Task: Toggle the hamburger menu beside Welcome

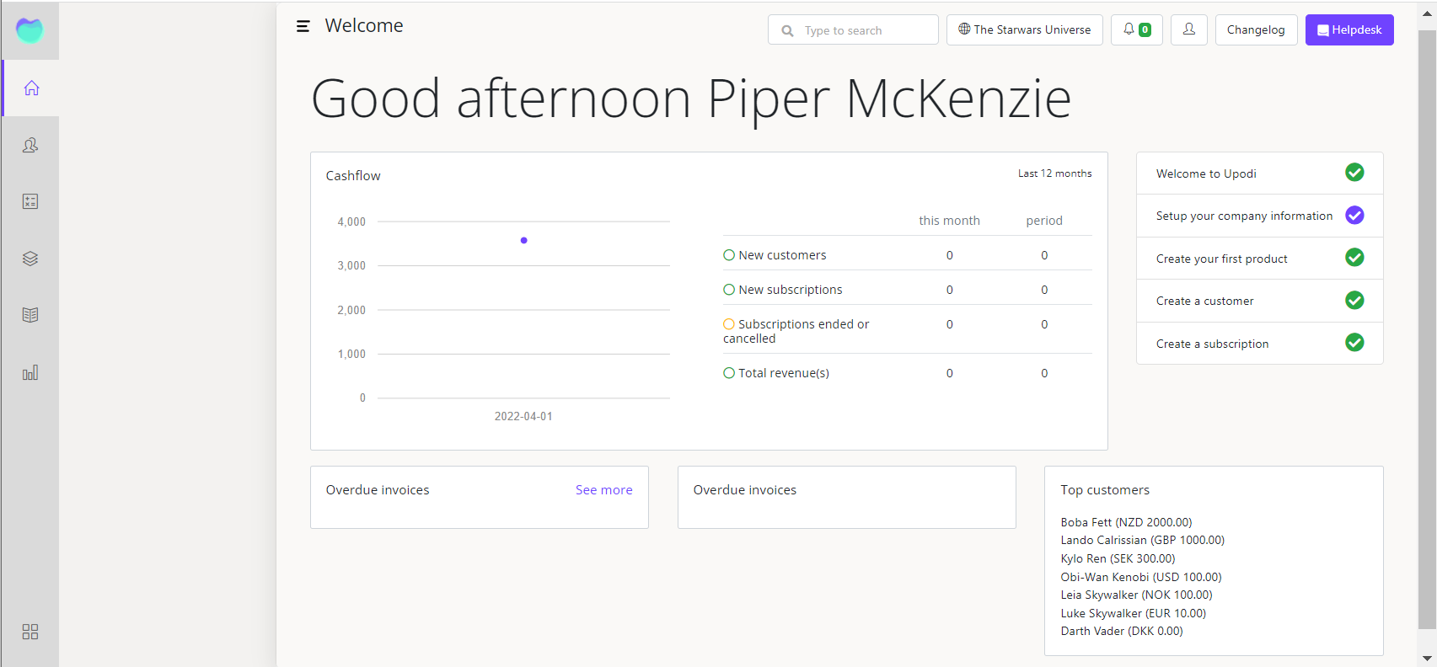Action: coord(303,27)
